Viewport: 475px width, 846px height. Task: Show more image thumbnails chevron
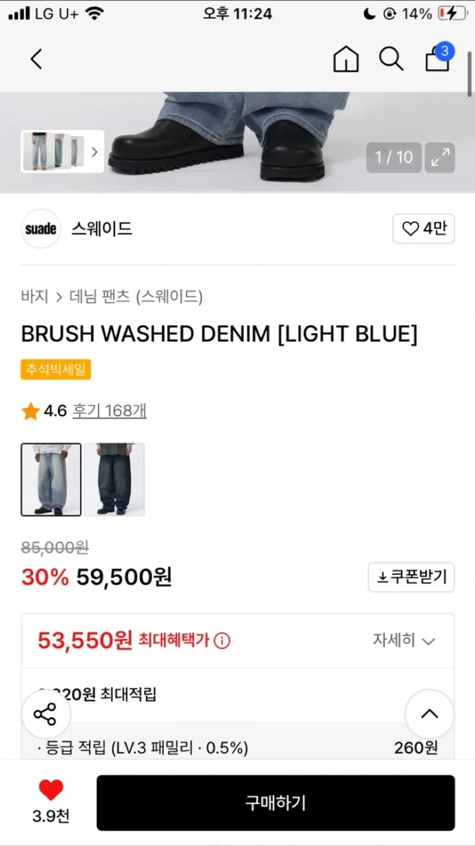(x=95, y=152)
